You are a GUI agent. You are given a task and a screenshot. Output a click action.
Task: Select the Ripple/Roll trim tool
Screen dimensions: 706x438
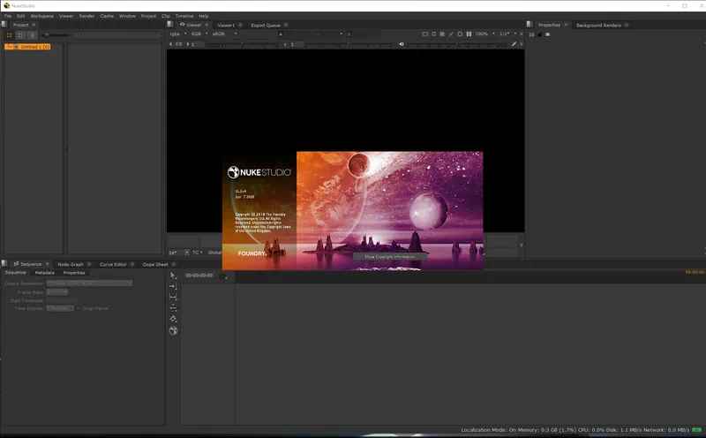(173, 308)
